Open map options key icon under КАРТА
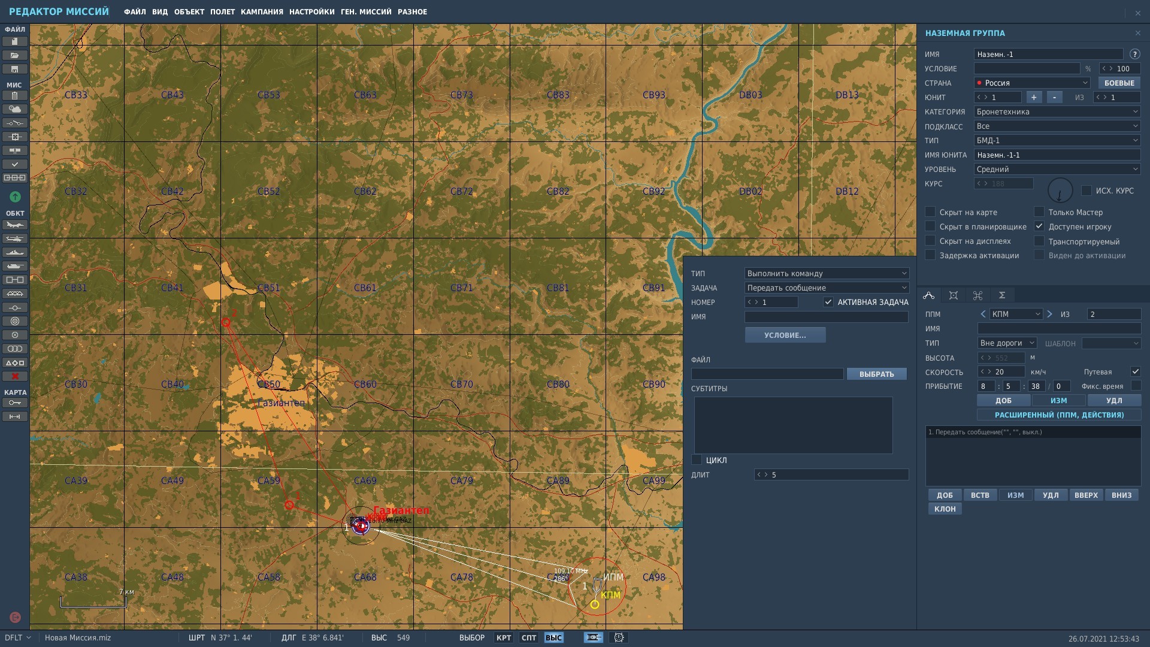The image size is (1150, 647). pos(15,403)
